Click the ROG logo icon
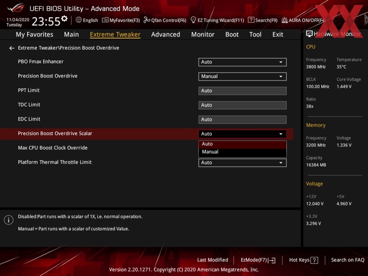368x276 pixels. click(16, 8)
